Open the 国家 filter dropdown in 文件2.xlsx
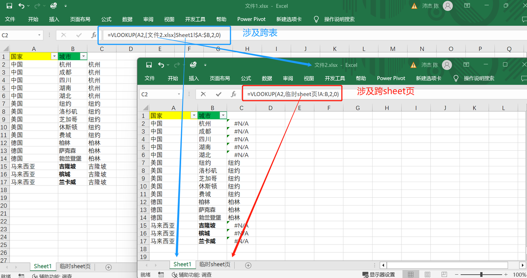Image resolution: width=527 pixels, height=278 pixels. (194, 116)
